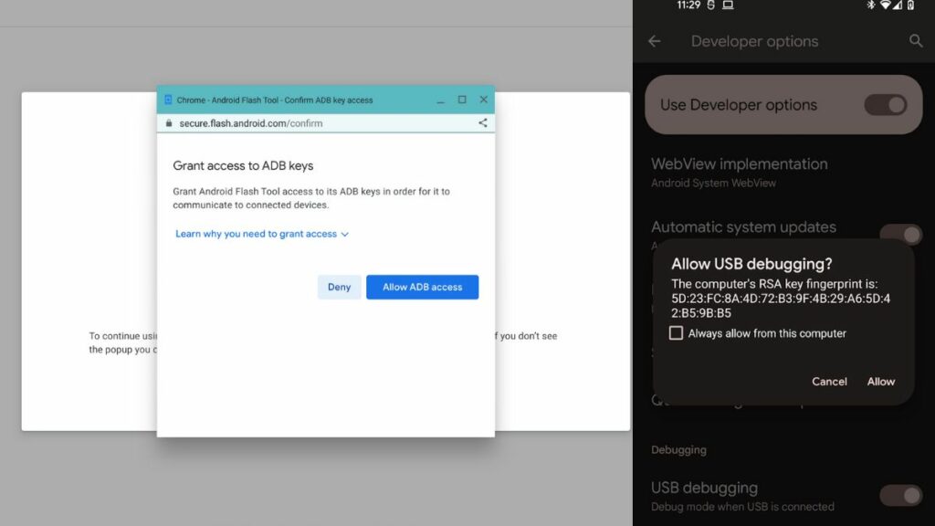935x526 pixels.
Task: Tap the back arrow in Developer options
Action: (x=654, y=41)
